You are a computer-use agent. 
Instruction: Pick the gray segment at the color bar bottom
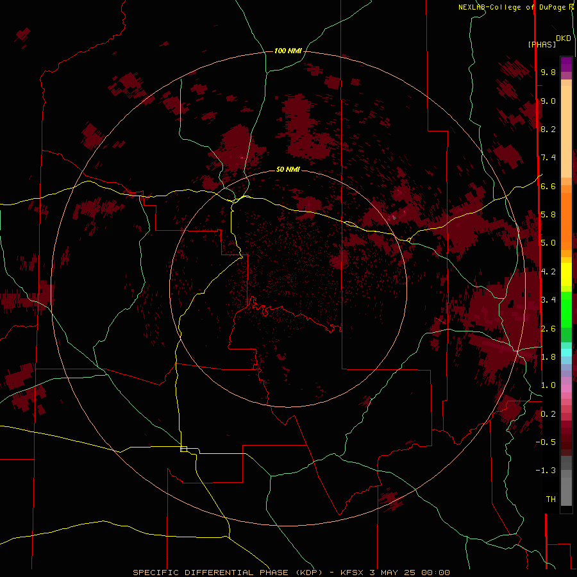566,492
